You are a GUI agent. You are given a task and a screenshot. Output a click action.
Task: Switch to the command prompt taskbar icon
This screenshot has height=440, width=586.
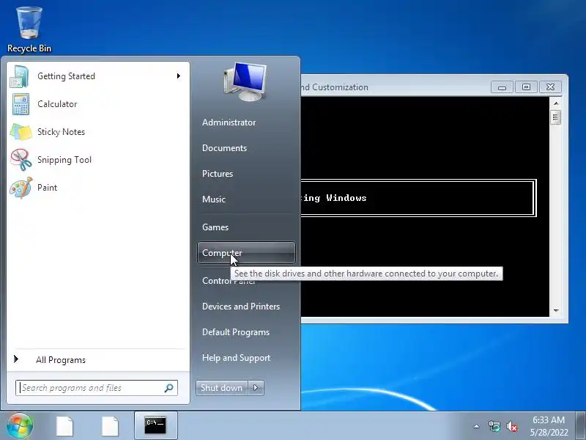(x=155, y=425)
